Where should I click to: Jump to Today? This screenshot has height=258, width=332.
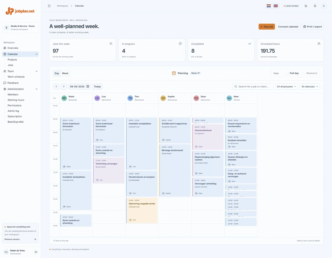coord(97,87)
